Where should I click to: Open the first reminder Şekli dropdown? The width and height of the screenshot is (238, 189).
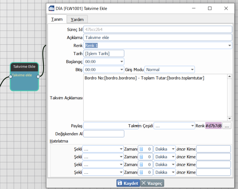[121, 149]
